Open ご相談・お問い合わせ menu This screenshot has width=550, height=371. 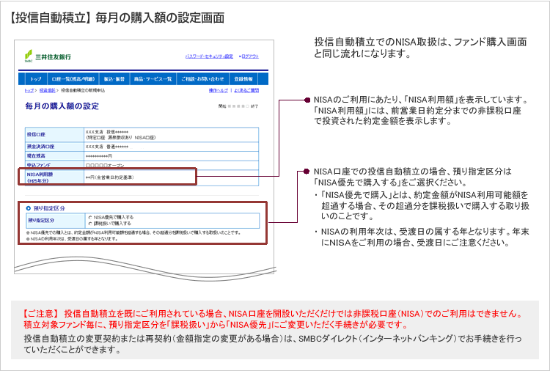click(x=202, y=78)
